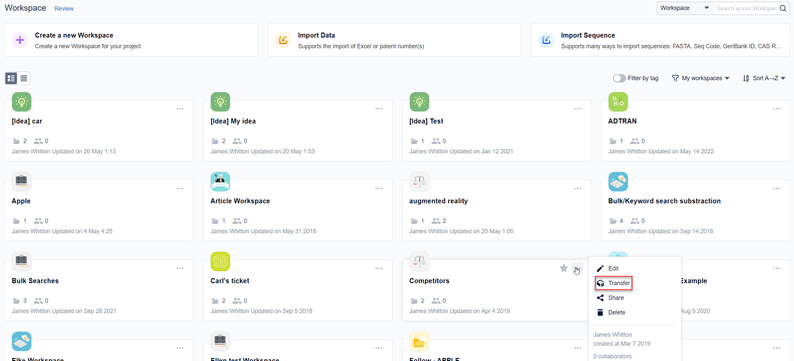The height and width of the screenshot is (361, 794).
Task: Click the scales icon on augmented reality
Action: [x=419, y=182]
